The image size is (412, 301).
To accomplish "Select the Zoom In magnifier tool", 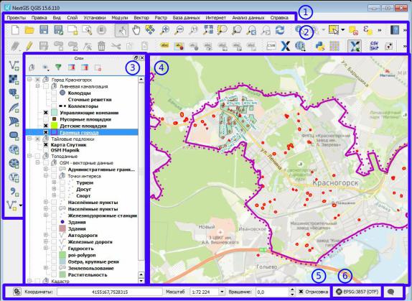I will 165,30.
